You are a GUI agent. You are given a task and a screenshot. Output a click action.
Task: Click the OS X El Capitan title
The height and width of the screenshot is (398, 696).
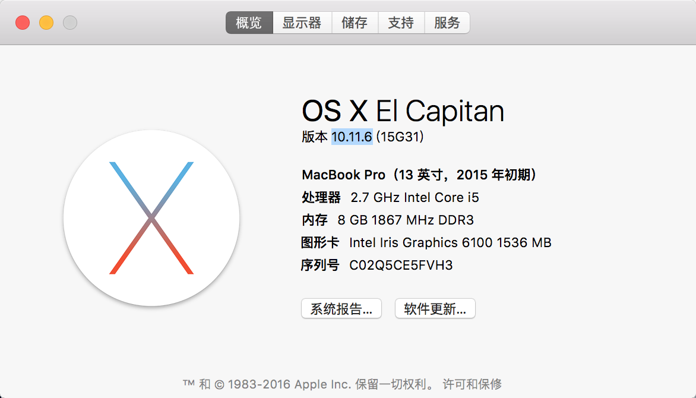403,111
